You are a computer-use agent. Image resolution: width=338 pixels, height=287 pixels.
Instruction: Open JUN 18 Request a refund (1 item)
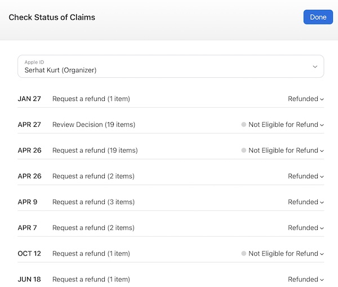point(91,279)
